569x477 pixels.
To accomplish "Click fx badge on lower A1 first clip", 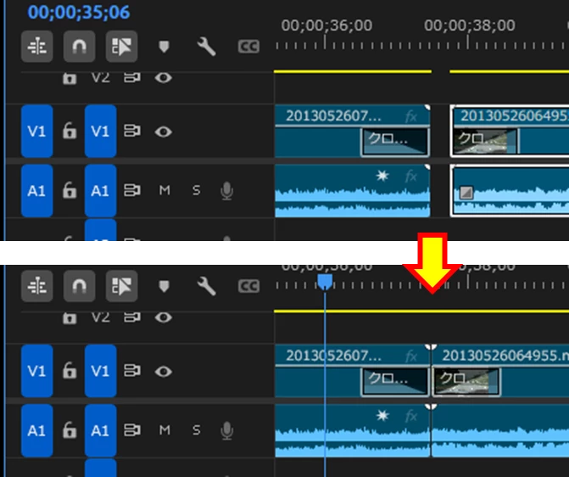I will tap(411, 417).
